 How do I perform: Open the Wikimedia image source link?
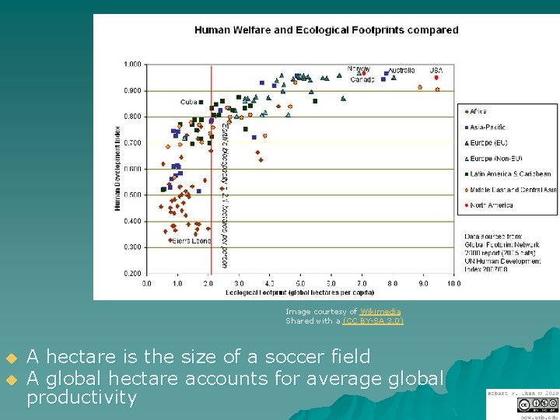pyautogui.click(x=380, y=312)
